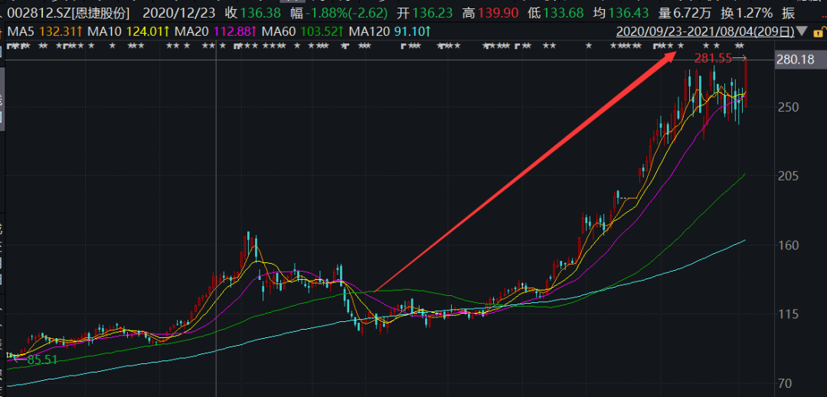
Task: Click the 115 price axis label
Action: pos(789,314)
